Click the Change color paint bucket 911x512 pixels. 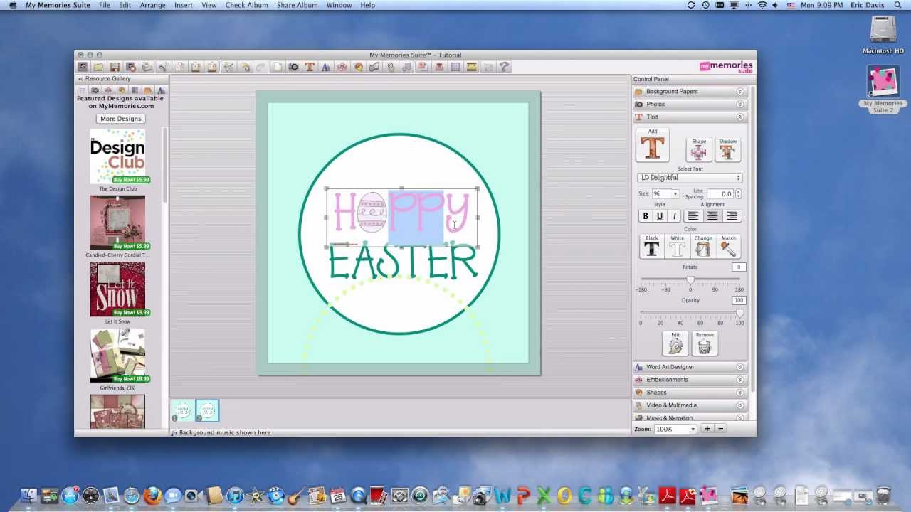[x=702, y=248]
